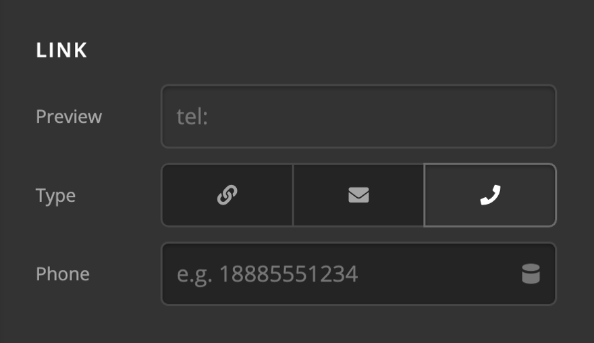Keep the link Type set to phone

pyautogui.click(x=490, y=195)
